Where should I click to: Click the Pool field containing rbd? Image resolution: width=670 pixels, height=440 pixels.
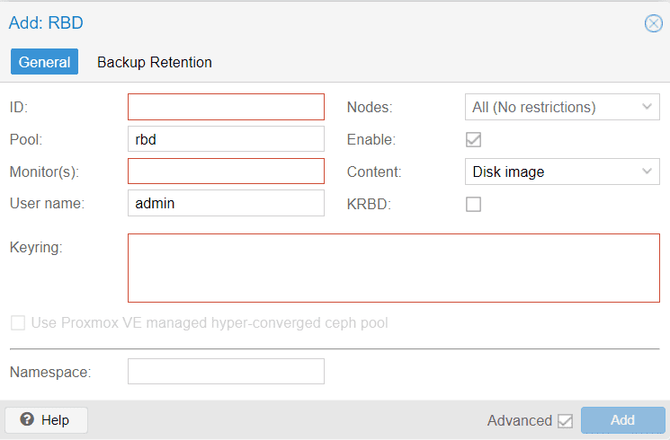[x=226, y=138]
